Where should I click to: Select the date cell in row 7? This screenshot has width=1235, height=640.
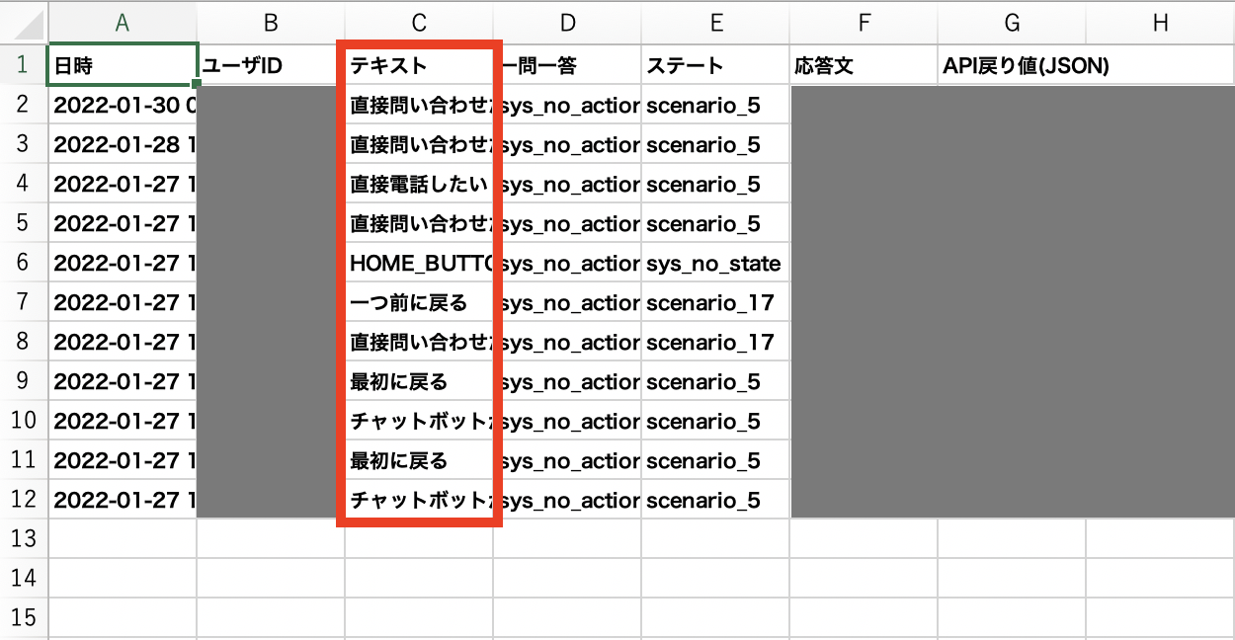[123, 302]
